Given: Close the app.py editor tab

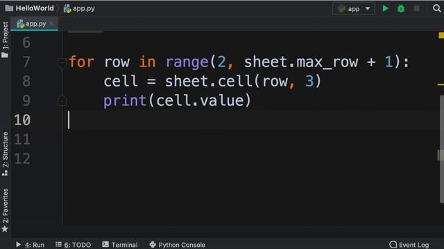Looking at the screenshot, I should 51,24.
